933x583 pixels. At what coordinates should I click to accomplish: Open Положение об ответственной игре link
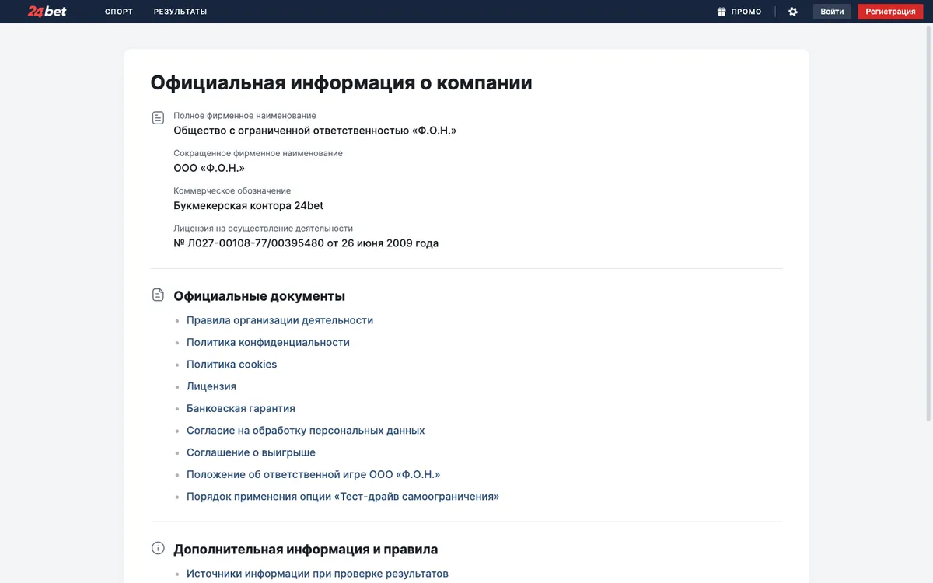click(x=313, y=474)
